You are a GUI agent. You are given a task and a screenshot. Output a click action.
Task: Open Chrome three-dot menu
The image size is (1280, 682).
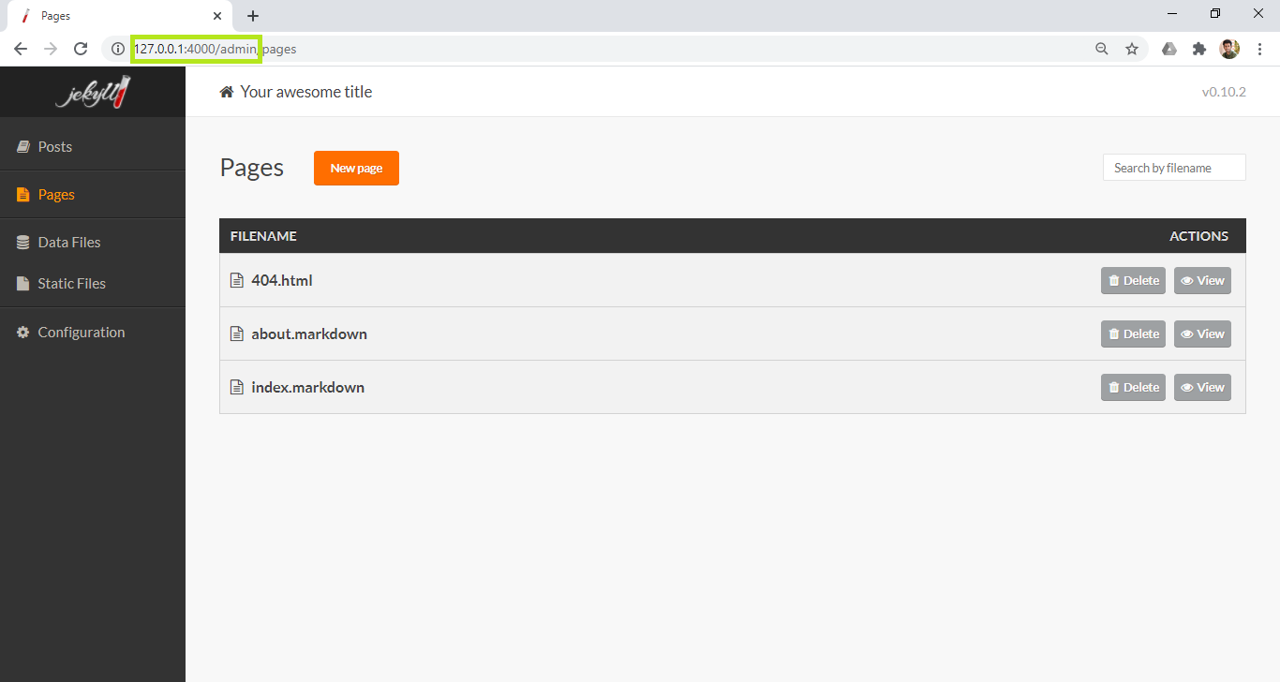pos(1259,49)
